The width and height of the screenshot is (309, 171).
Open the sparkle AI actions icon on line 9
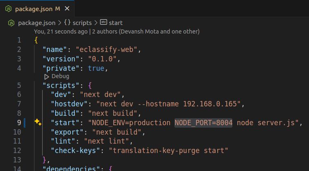(38, 122)
